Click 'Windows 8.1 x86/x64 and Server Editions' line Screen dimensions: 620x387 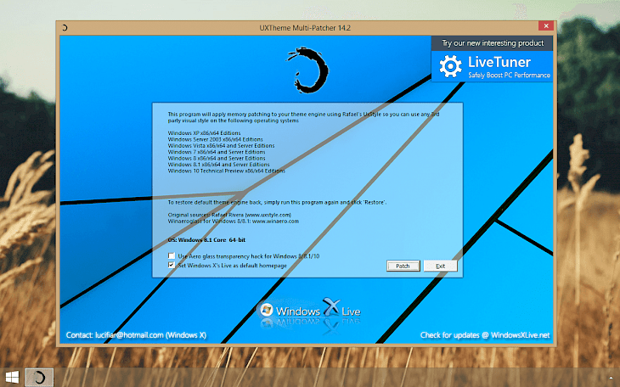(x=218, y=165)
